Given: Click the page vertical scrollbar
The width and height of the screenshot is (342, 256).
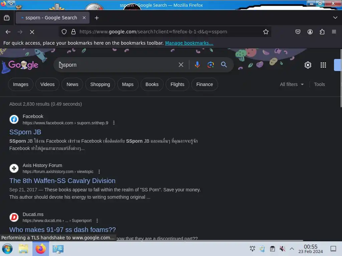Looking at the screenshot, I should (341, 78).
